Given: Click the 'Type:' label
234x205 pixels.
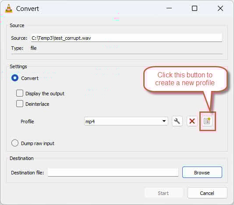Looking at the screenshot, I should 17,48.
